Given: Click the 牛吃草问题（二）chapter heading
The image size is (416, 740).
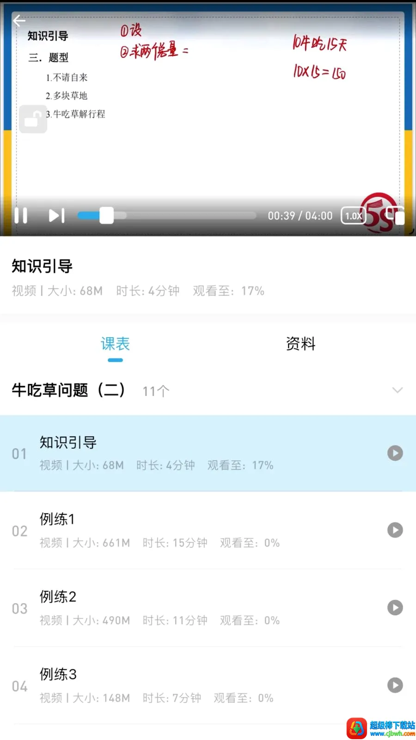Looking at the screenshot, I should tap(68, 390).
